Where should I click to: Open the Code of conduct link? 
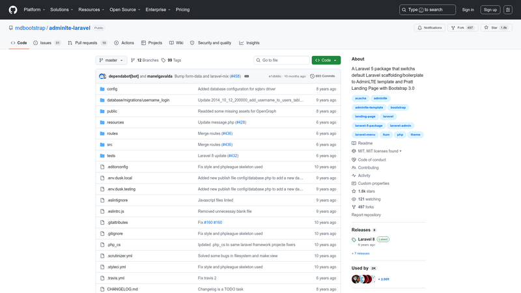point(369,160)
